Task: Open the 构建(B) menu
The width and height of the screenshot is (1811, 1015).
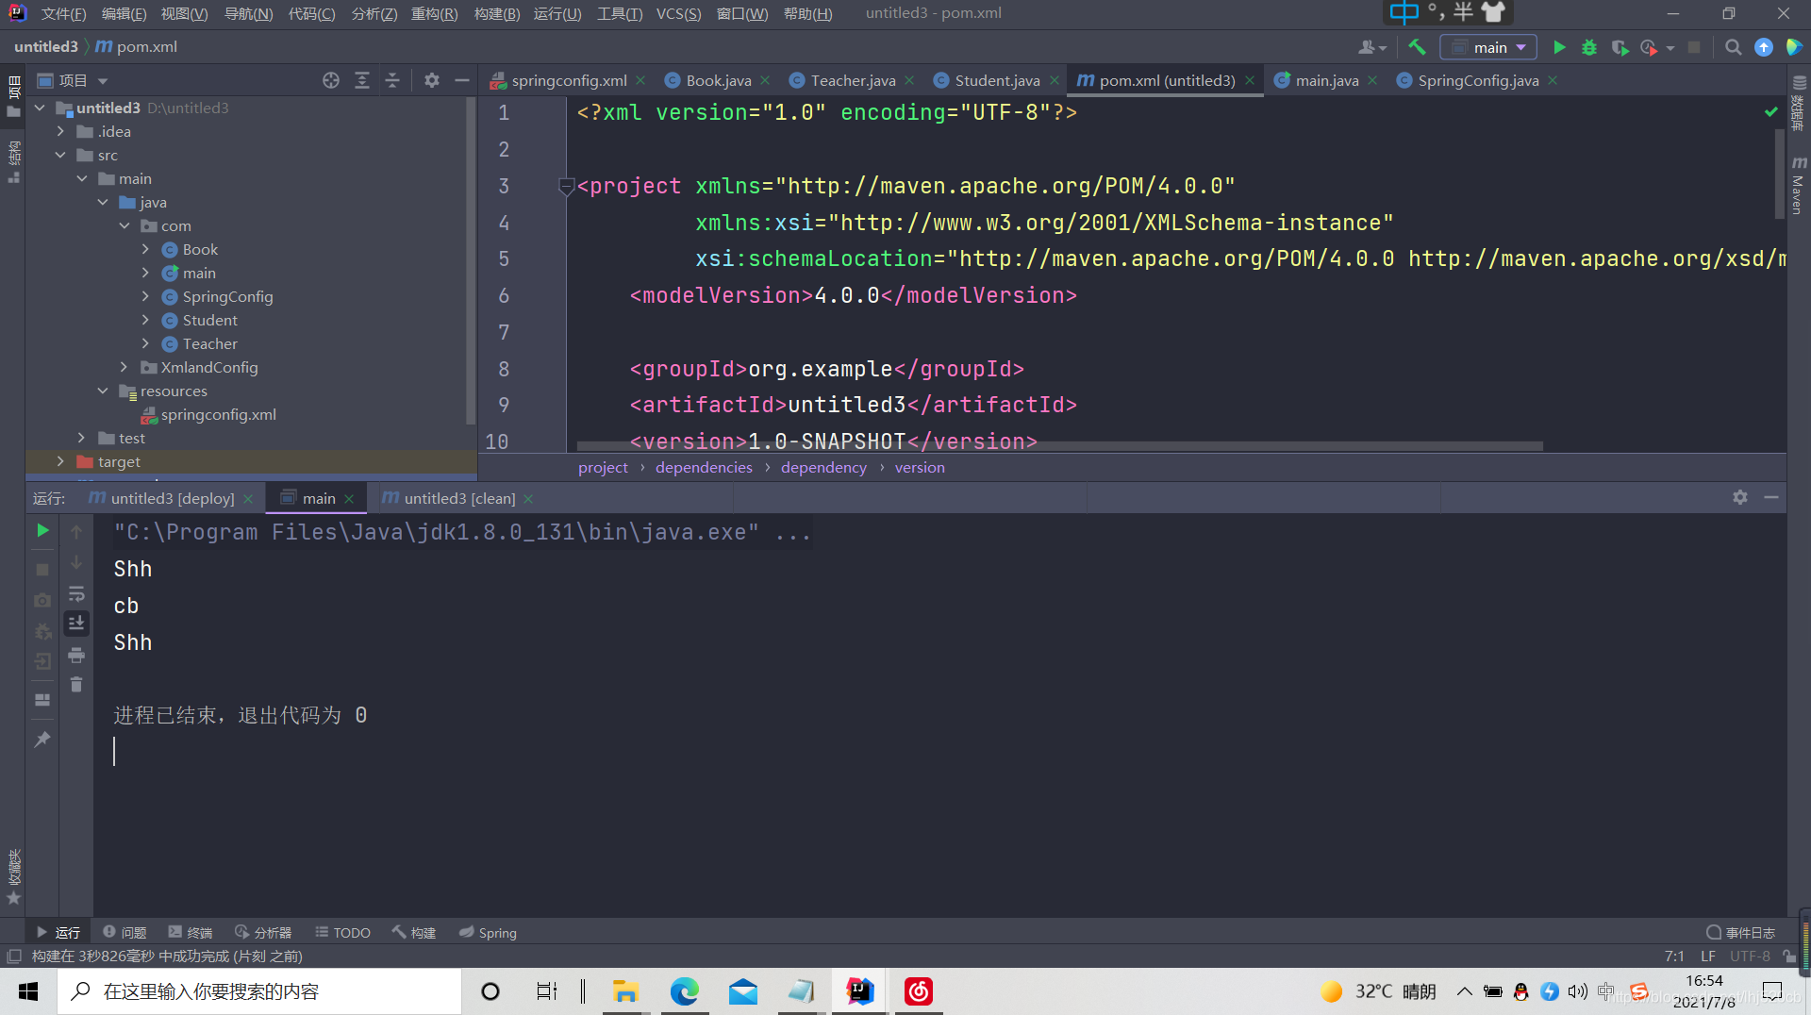Action: coord(496,13)
